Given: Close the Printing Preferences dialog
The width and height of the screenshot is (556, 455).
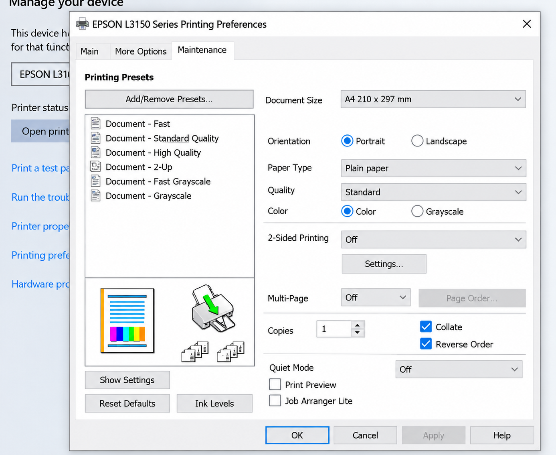Looking at the screenshot, I should [x=527, y=24].
